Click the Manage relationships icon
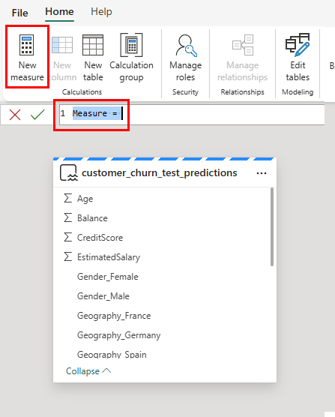Viewport: 335px width, 417px height. click(x=242, y=45)
